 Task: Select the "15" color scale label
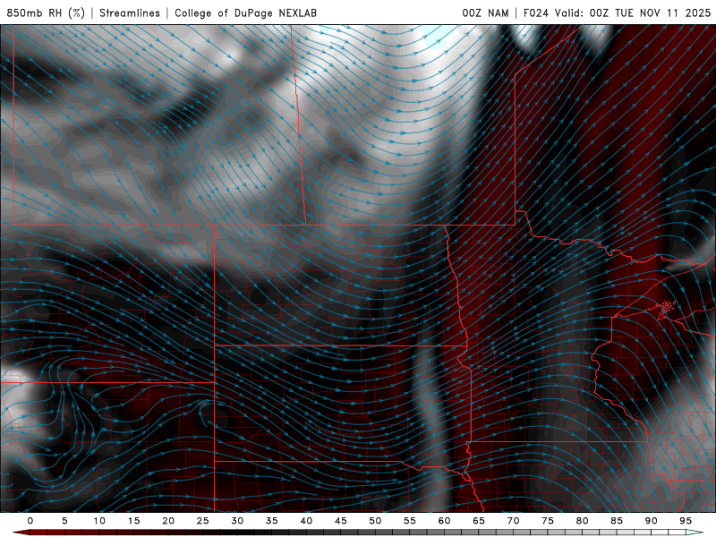click(x=133, y=521)
